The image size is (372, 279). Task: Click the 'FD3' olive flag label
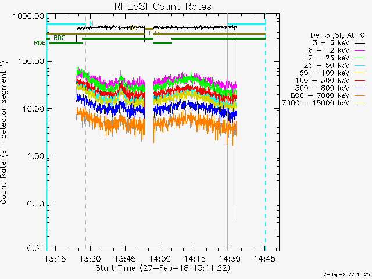155,33
